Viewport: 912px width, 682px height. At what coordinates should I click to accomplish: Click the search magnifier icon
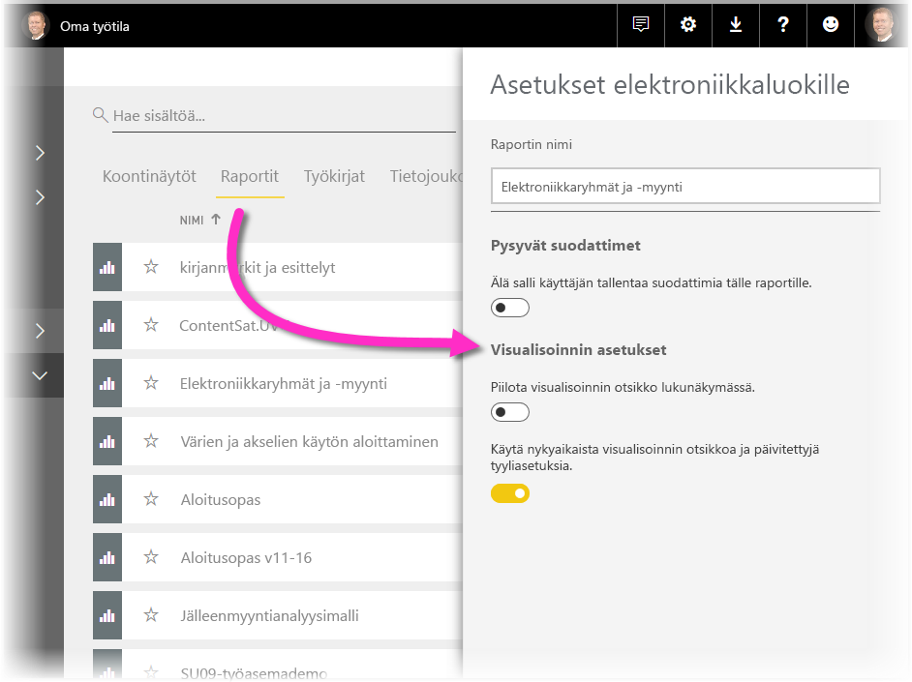(x=100, y=115)
